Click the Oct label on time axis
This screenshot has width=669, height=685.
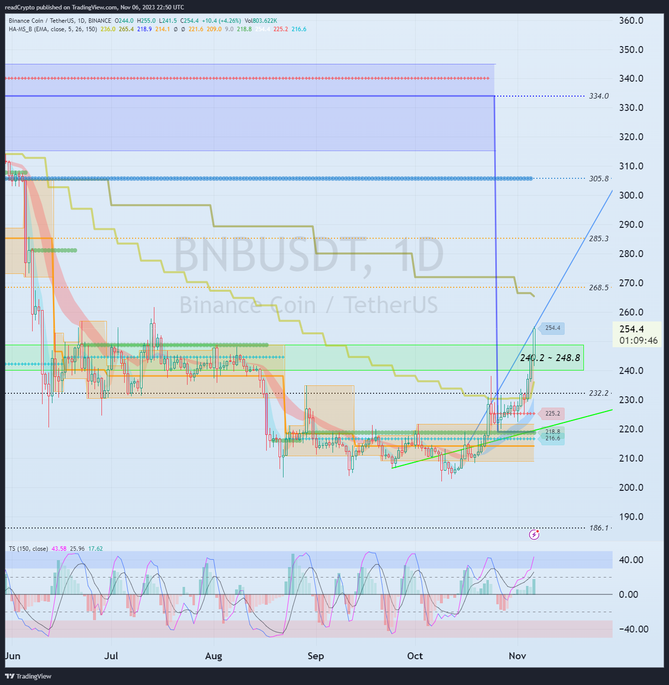point(415,656)
